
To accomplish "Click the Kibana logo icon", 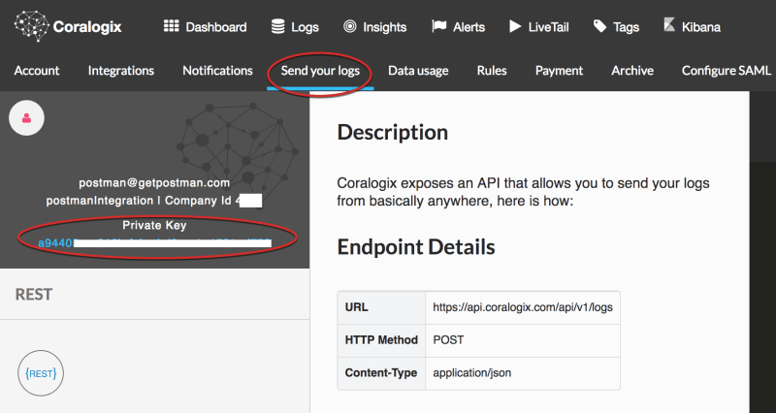I will tap(669, 25).
